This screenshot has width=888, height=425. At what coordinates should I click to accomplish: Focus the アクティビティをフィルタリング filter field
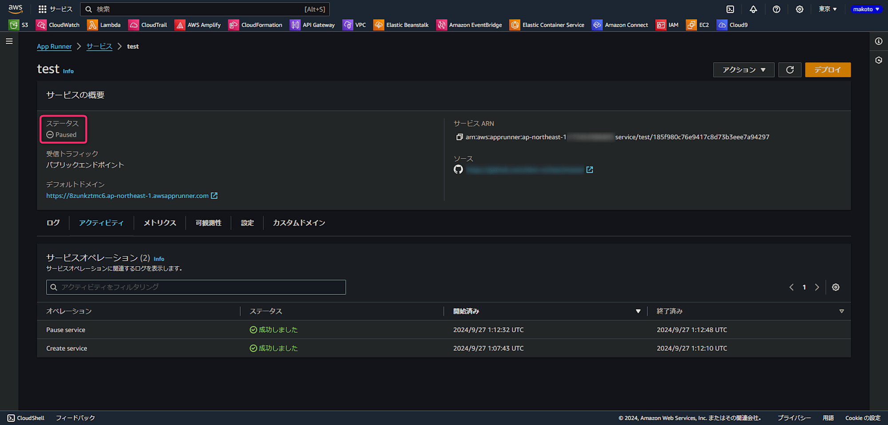(x=196, y=287)
